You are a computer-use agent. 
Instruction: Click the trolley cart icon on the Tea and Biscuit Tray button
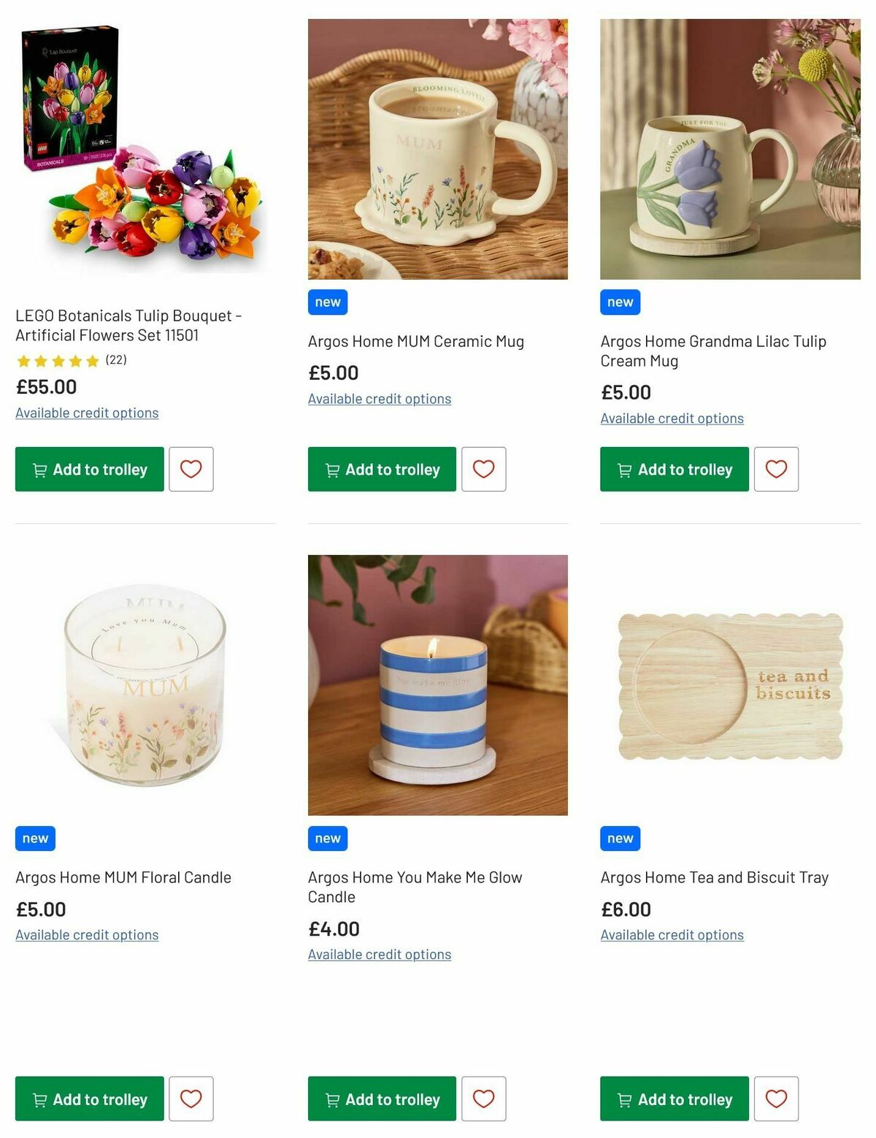pos(626,1099)
